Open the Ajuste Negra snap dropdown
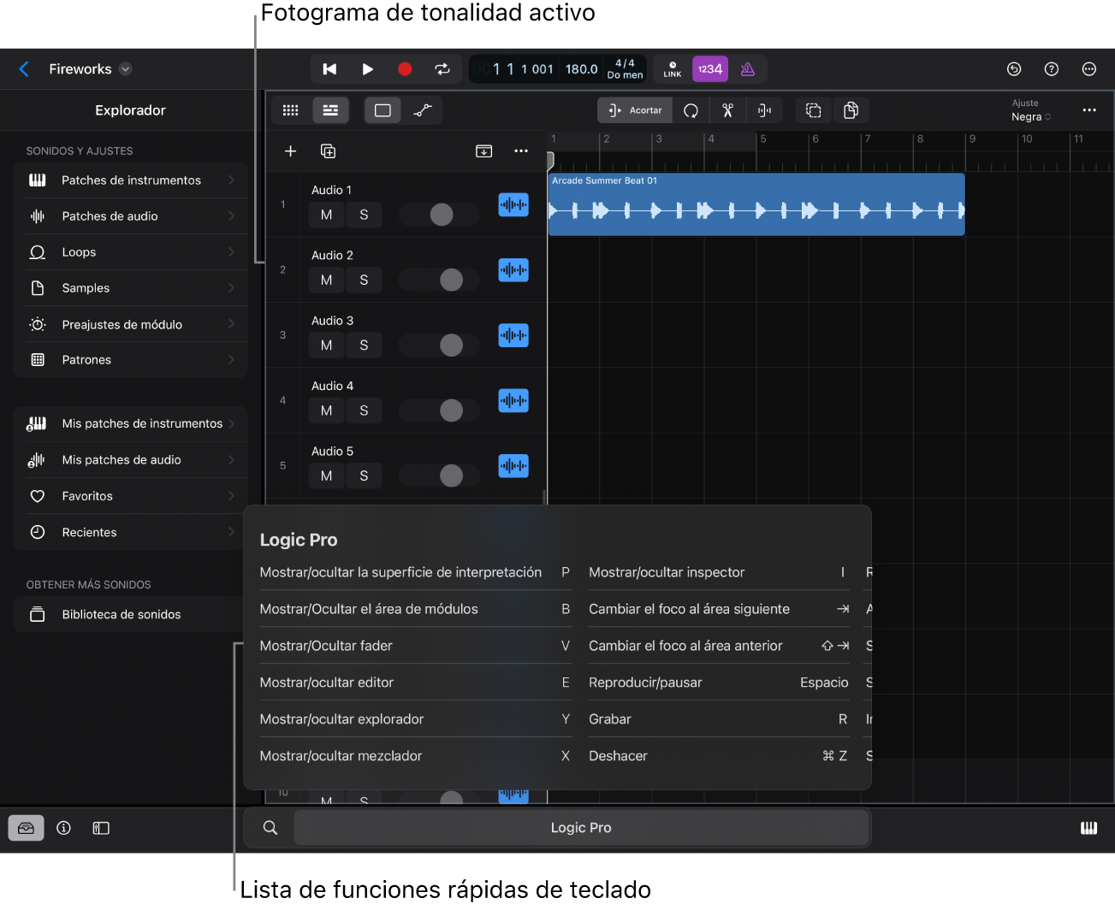This screenshot has width=1115, height=910. click(1030, 116)
